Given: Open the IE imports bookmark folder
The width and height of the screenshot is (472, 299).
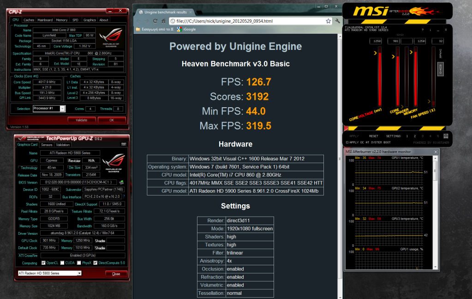Looking at the screenshot, I should click(x=155, y=29).
